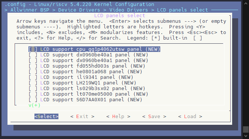Screen dimensions: 249x139
Task: Select Allwinner BSP in breadcrumb path
Action: point(30,10)
